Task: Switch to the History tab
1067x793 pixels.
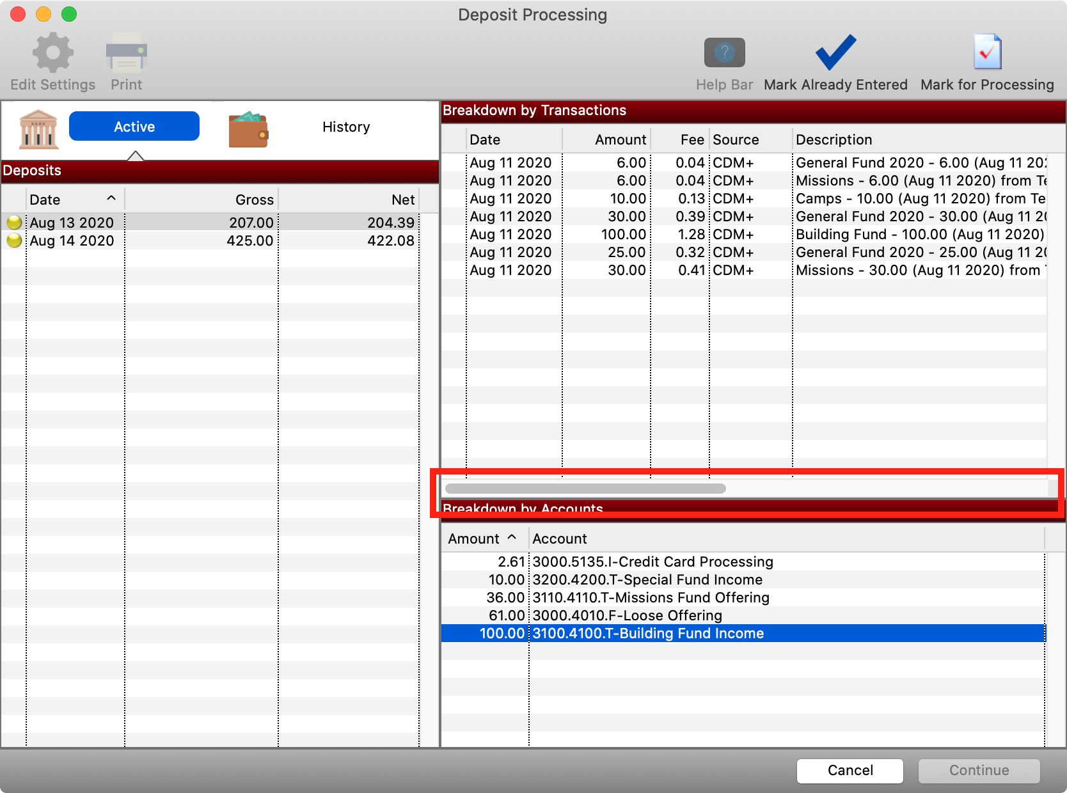Action: coord(345,127)
